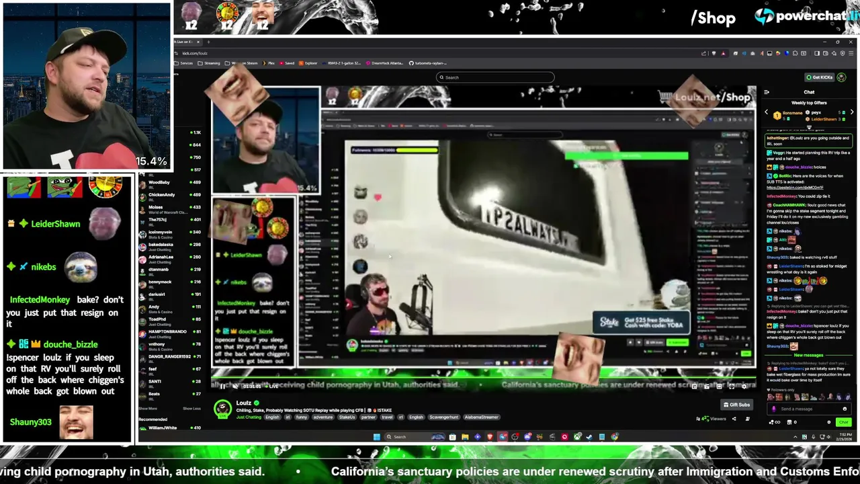
Task: Click Show Less in the channel sidebar
Action: click(191, 409)
